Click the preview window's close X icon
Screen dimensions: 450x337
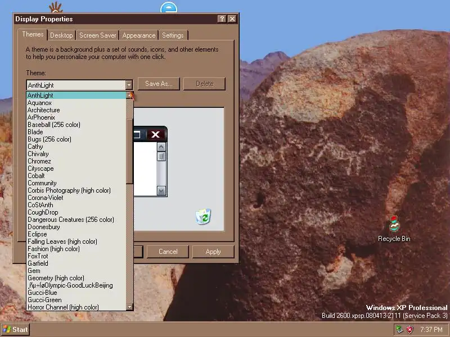[x=156, y=134]
